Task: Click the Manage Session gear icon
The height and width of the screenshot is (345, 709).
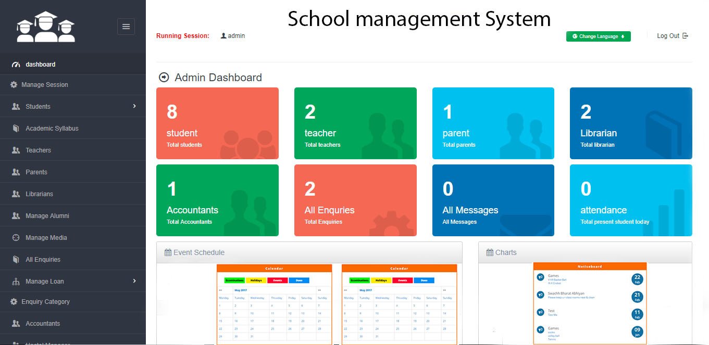Action: 14,85
